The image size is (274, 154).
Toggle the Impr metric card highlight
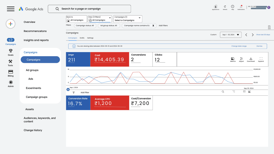pos(78,59)
